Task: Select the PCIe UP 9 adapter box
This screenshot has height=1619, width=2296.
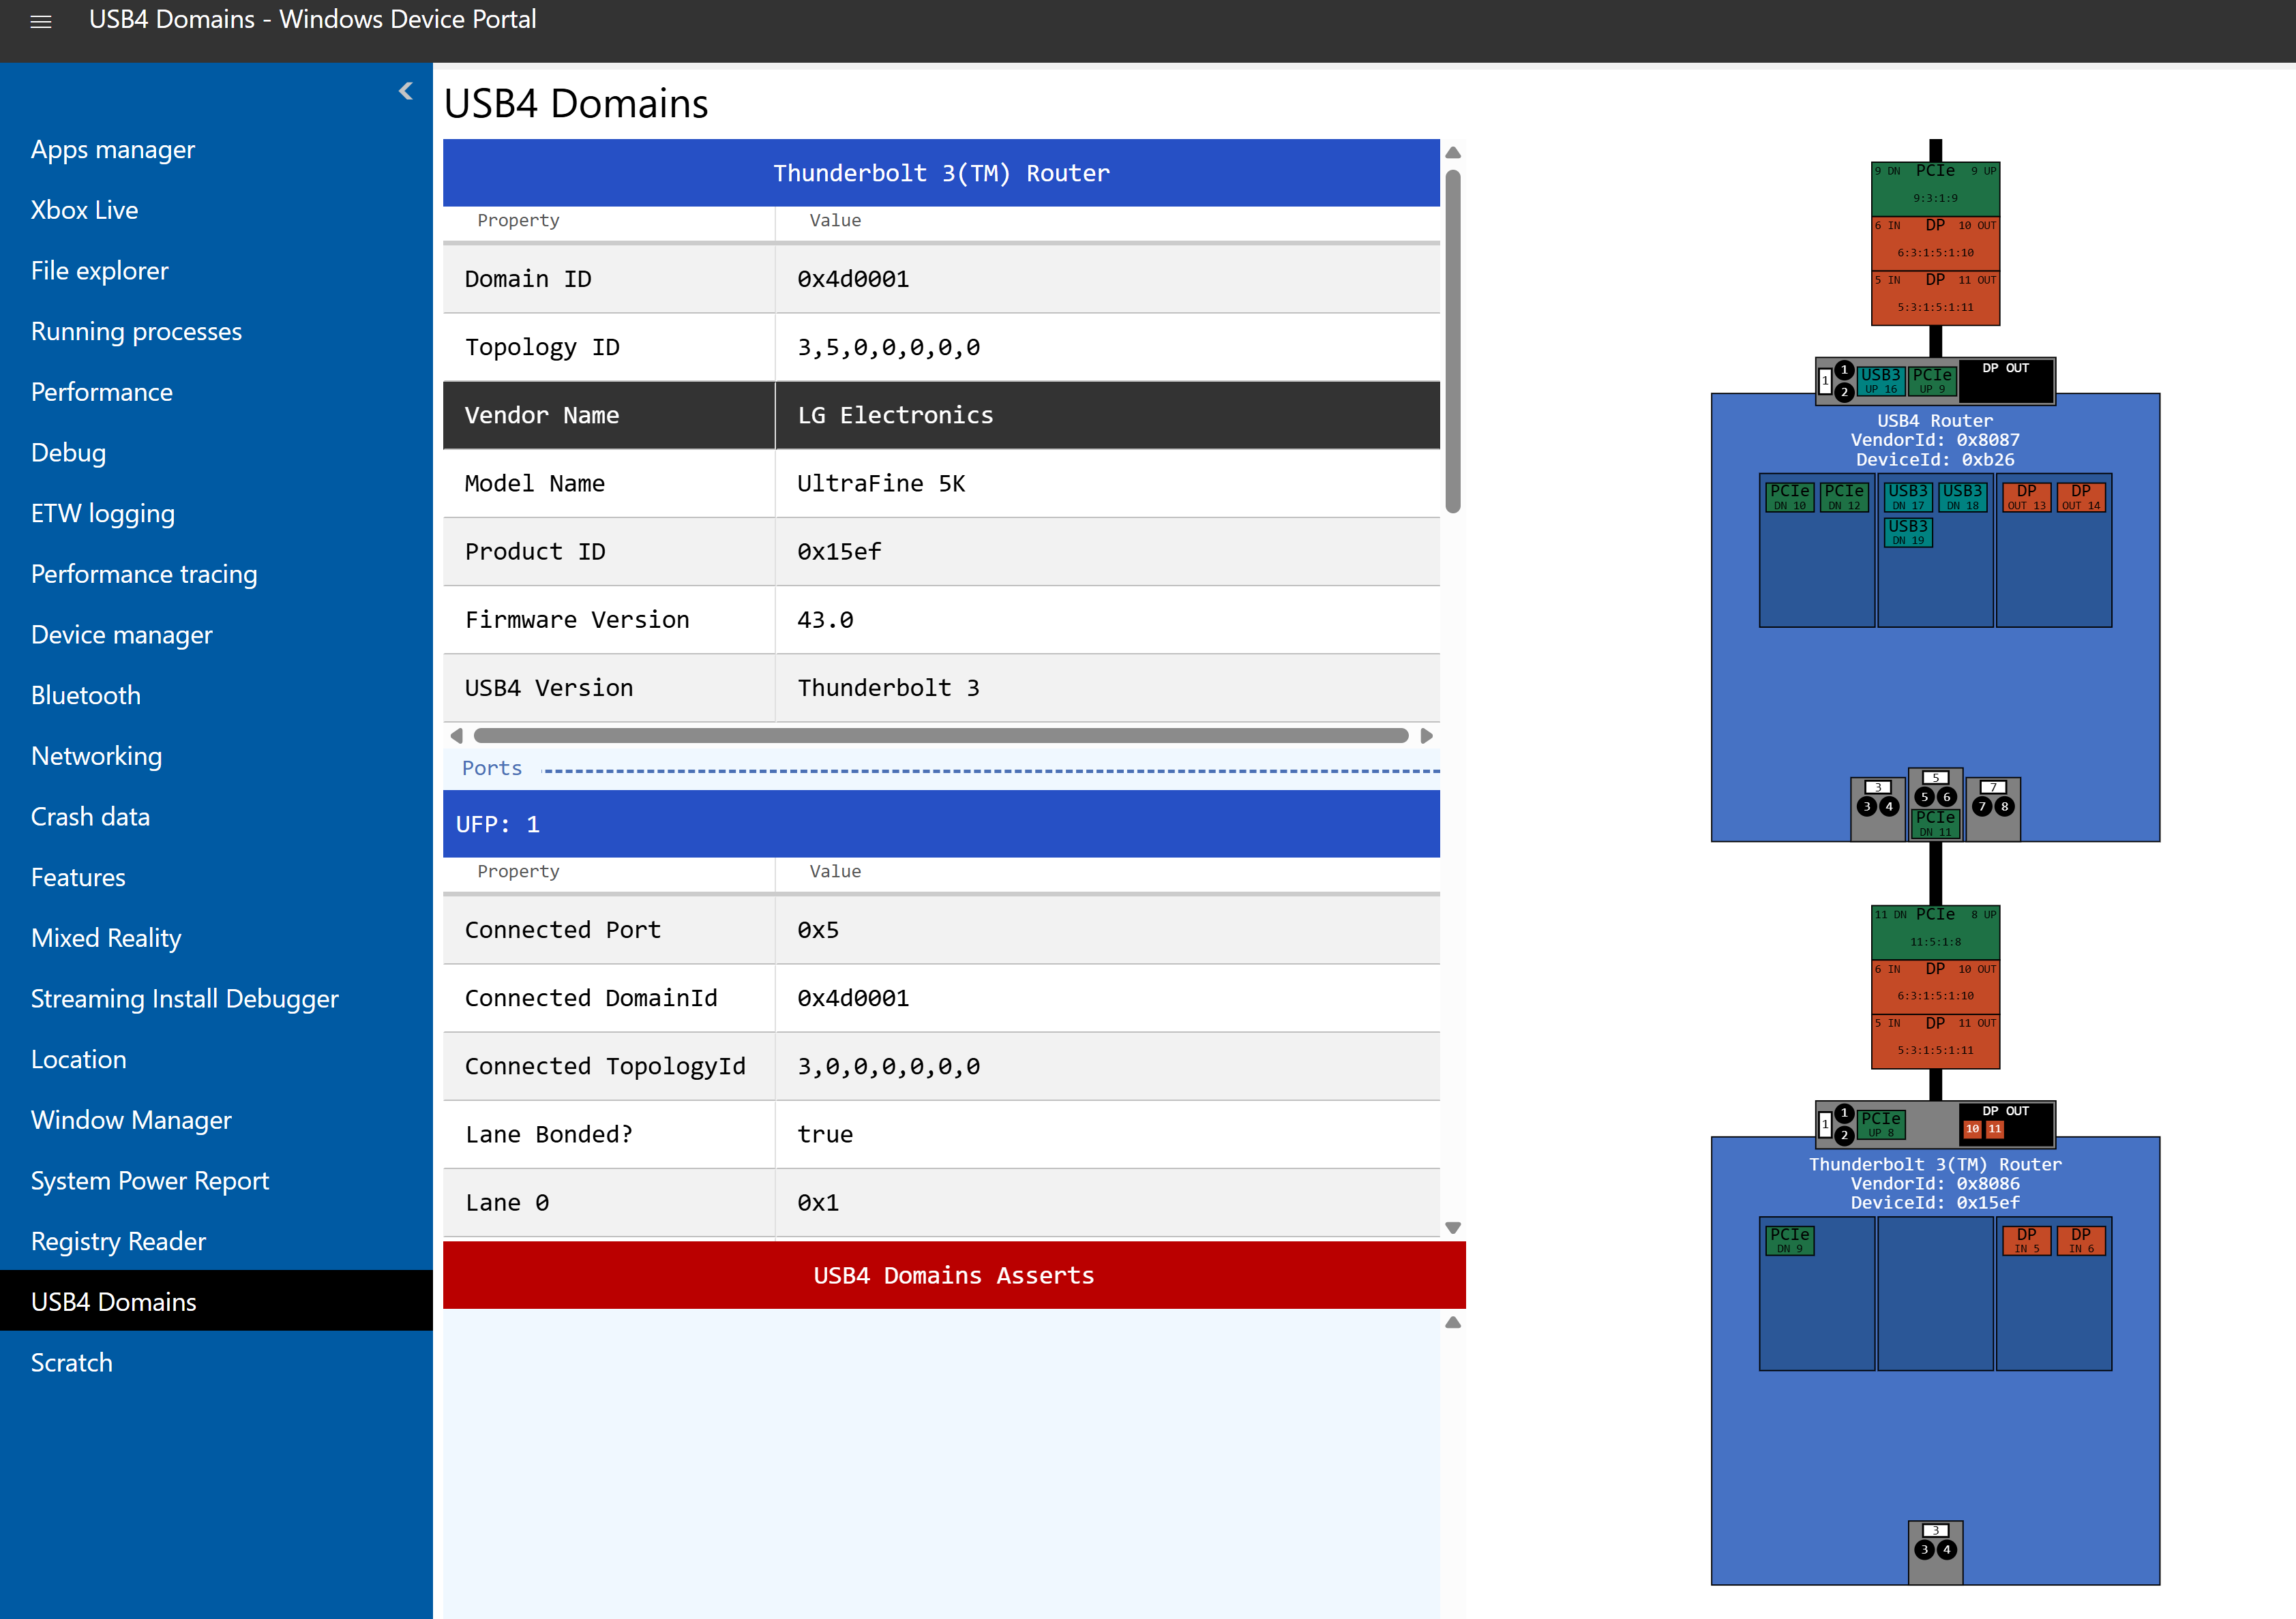Action: (x=1932, y=381)
